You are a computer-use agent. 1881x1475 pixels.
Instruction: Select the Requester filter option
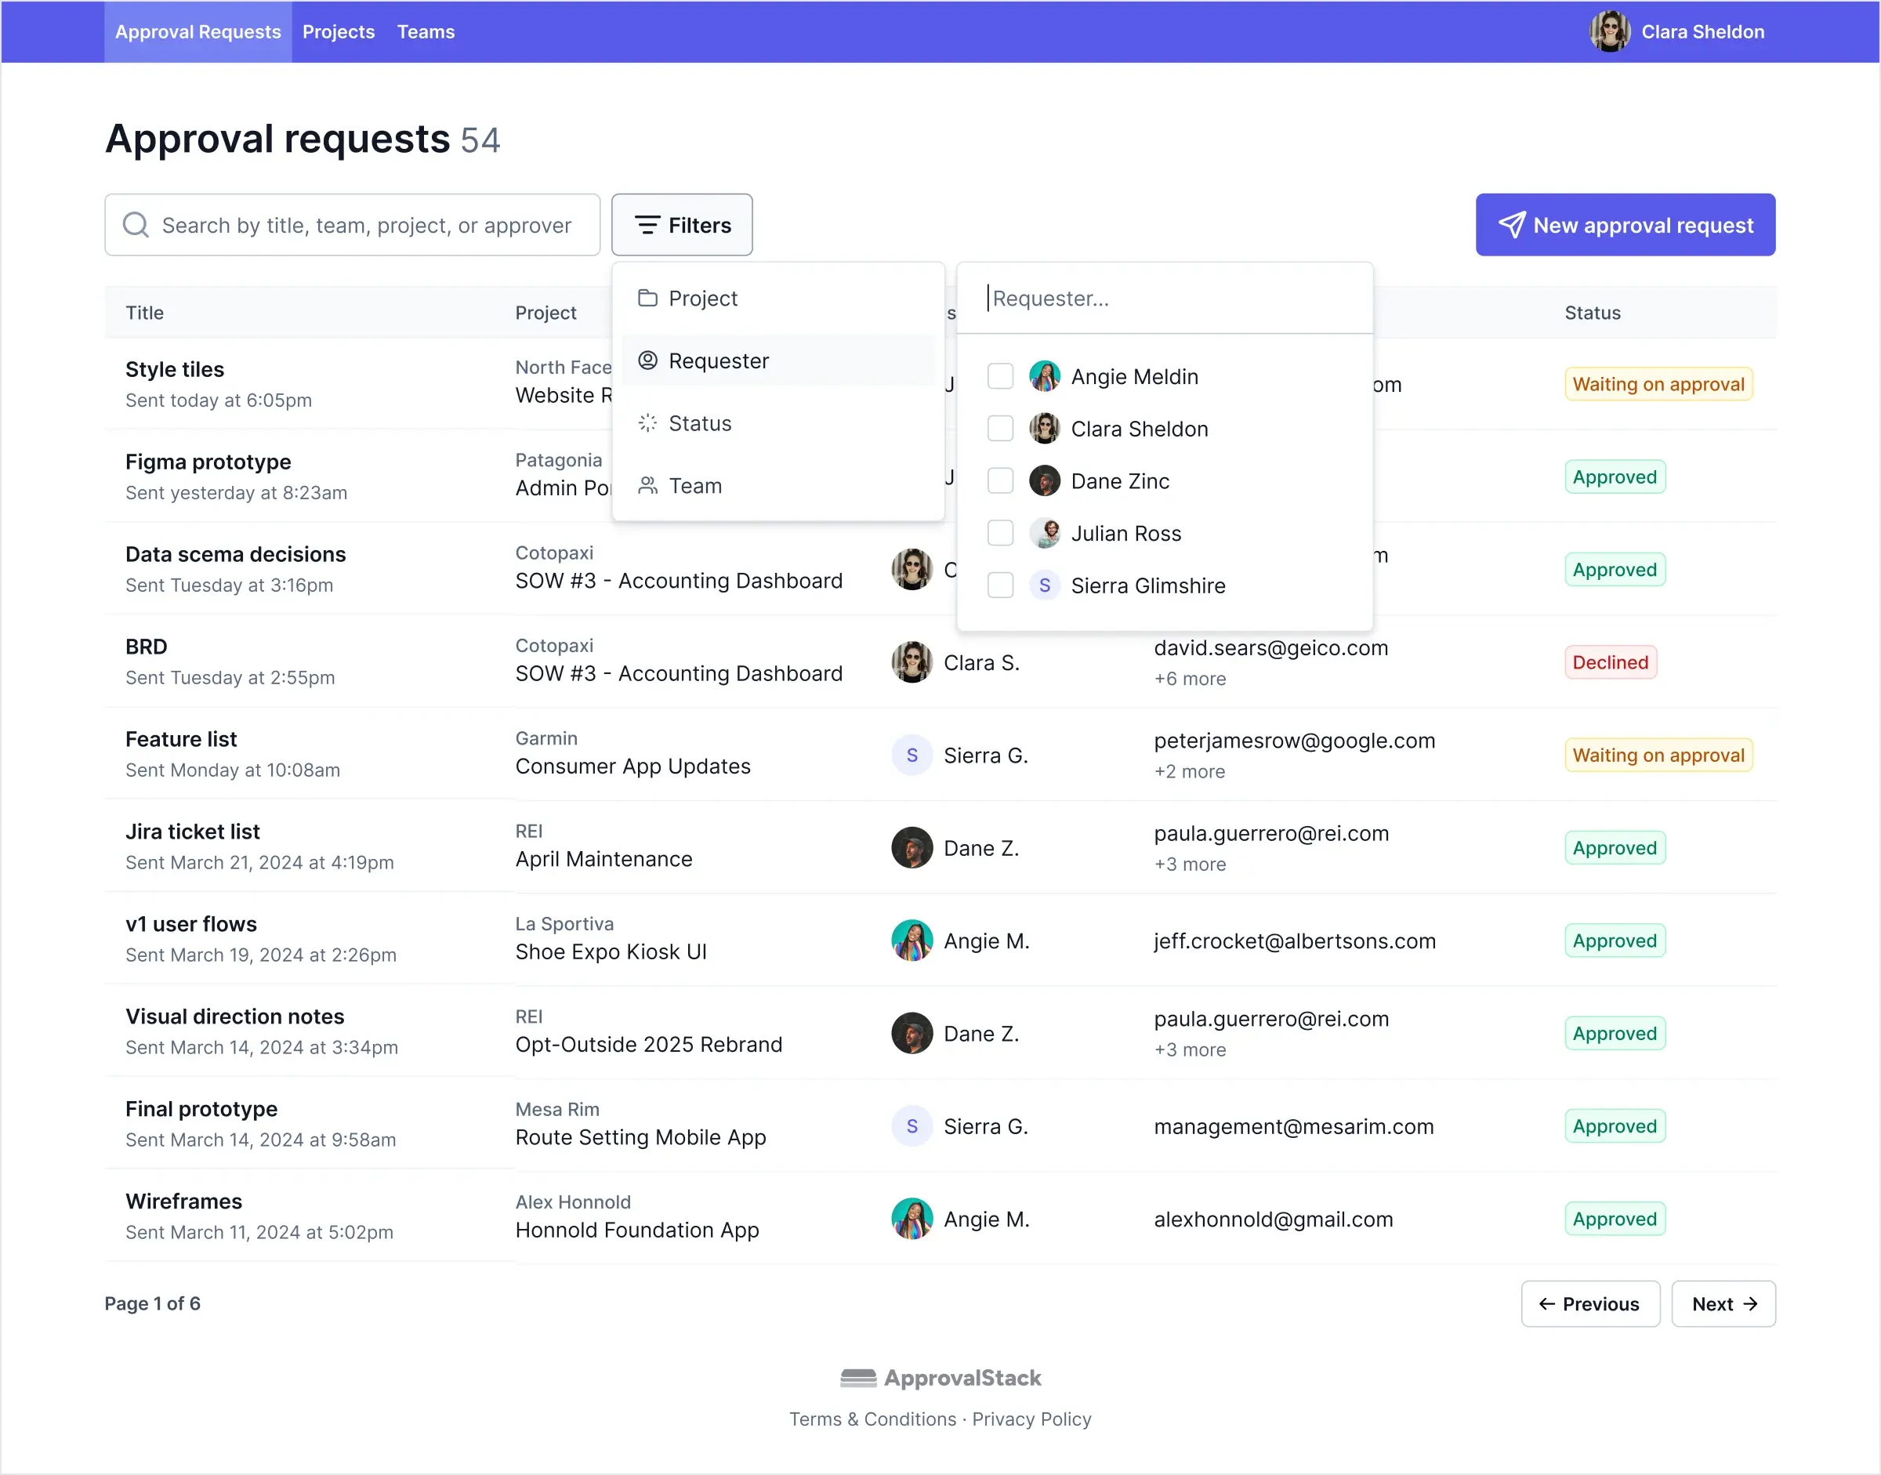pyautogui.click(x=719, y=360)
